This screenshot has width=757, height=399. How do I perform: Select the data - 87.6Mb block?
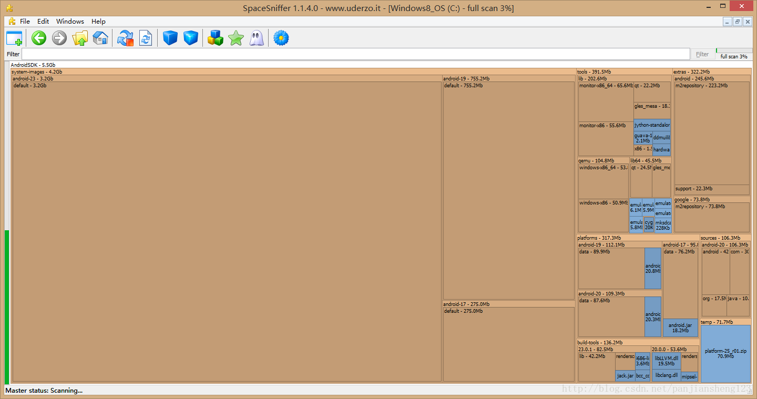(x=611, y=317)
